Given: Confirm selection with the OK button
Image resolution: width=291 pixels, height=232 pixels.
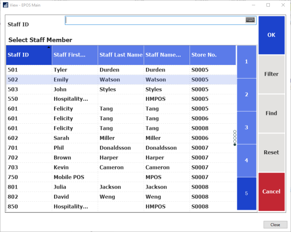Looking at the screenshot, I should pos(271,35).
